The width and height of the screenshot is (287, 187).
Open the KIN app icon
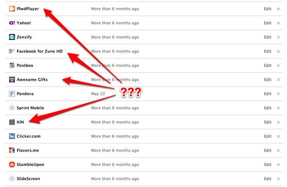click(x=12, y=122)
